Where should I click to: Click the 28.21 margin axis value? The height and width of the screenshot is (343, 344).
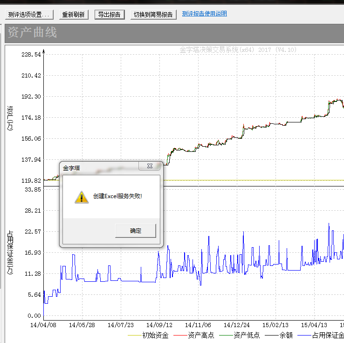pos(33,211)
